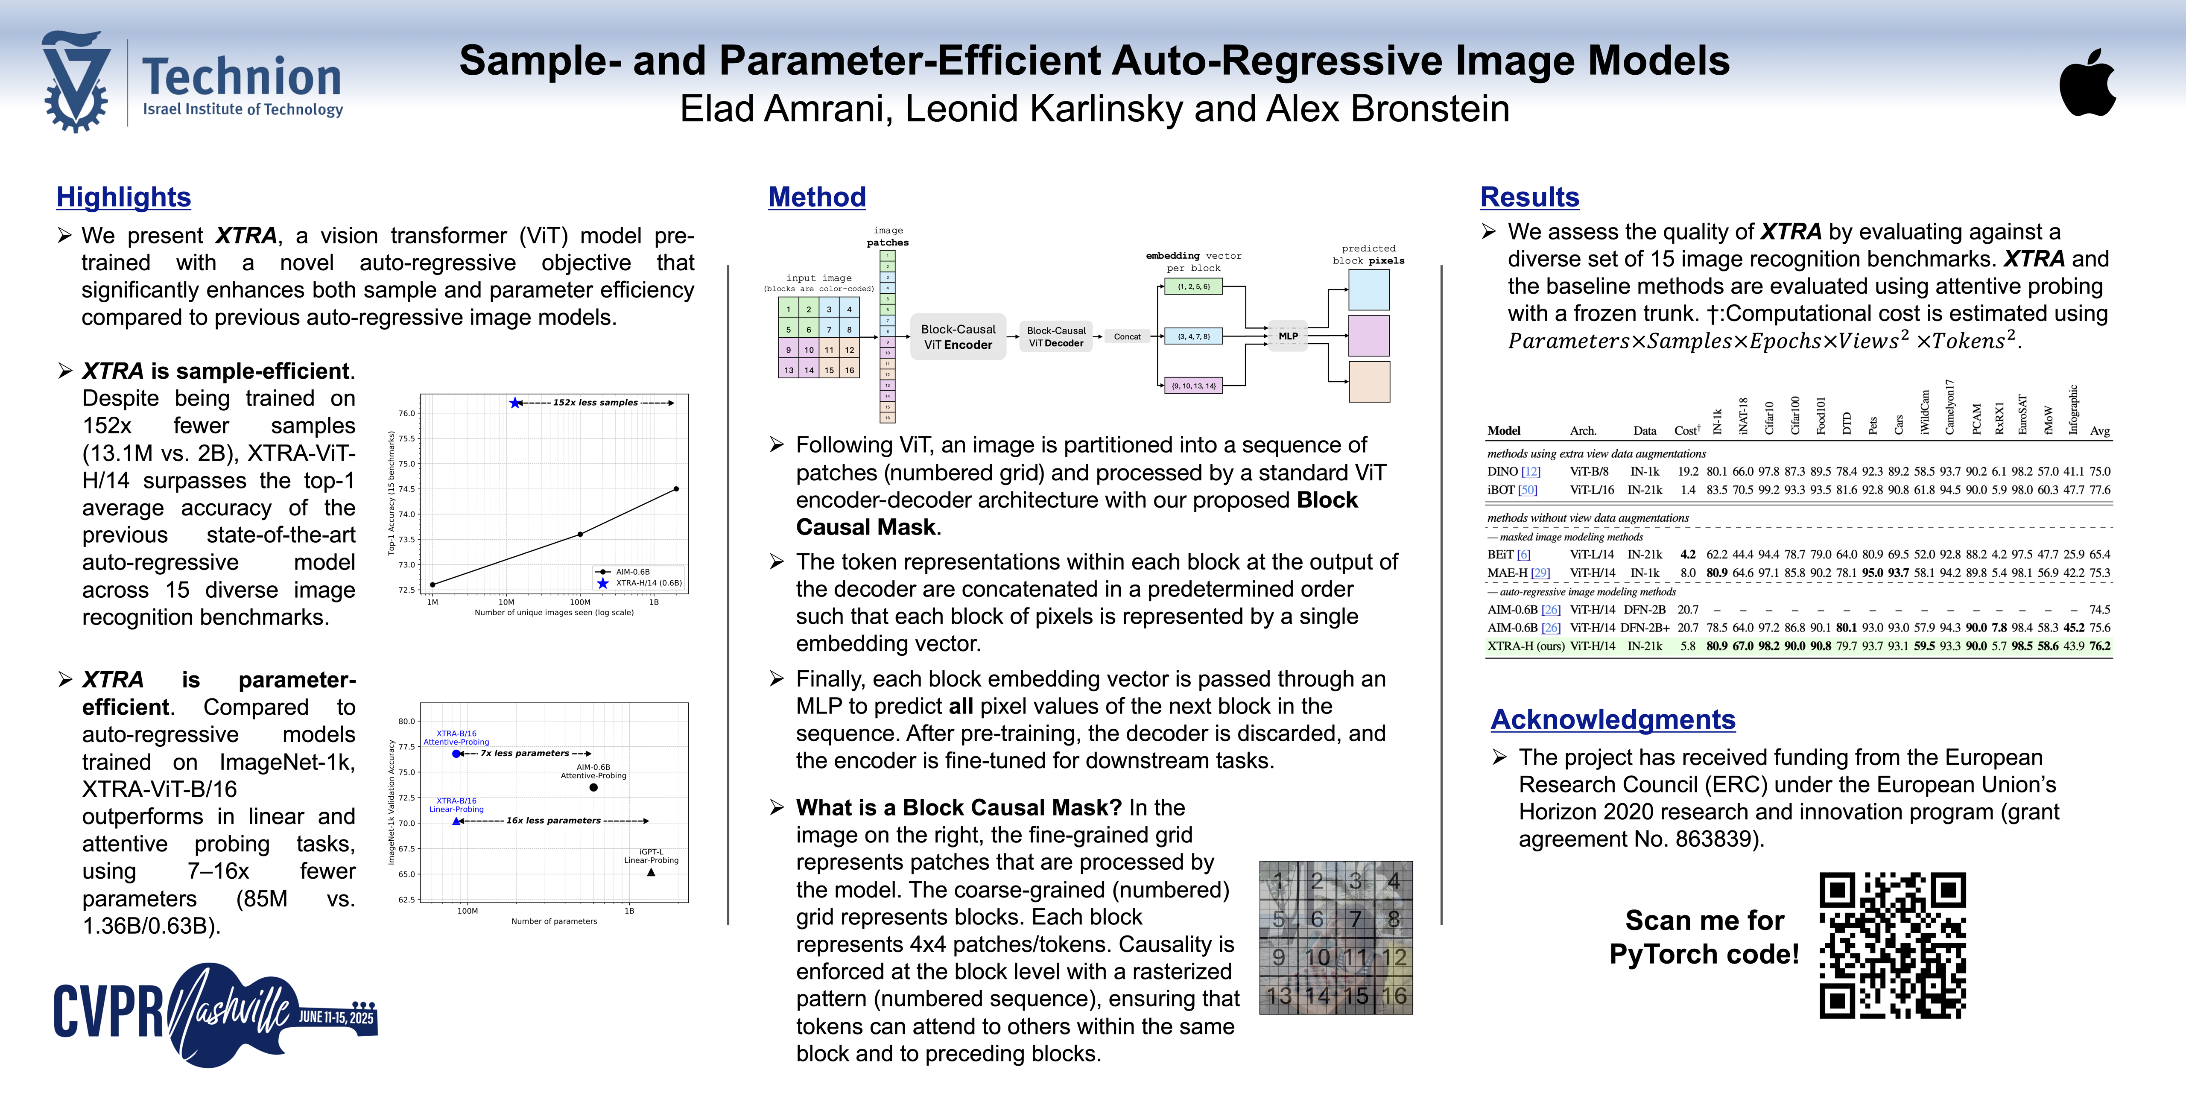Click iBOT citation reference [50]
The width and height of the screenshot is (2186, 1093).
click(x=1528, y=490)
